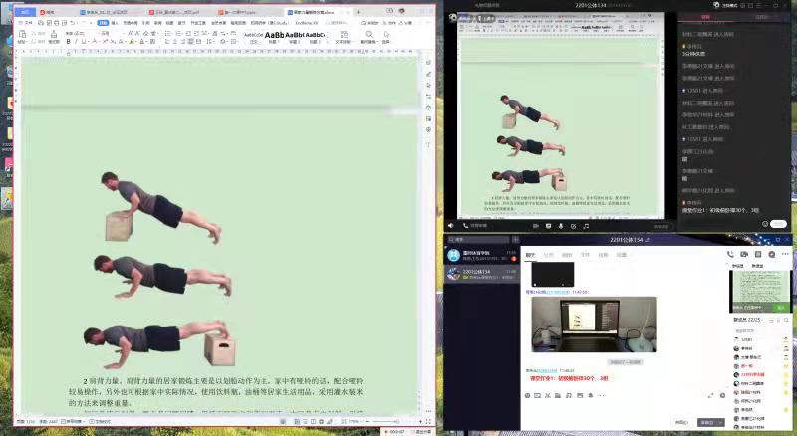Click the music note icon in QQ chat toolbar

pyautogui.click(x=569, y=395)
